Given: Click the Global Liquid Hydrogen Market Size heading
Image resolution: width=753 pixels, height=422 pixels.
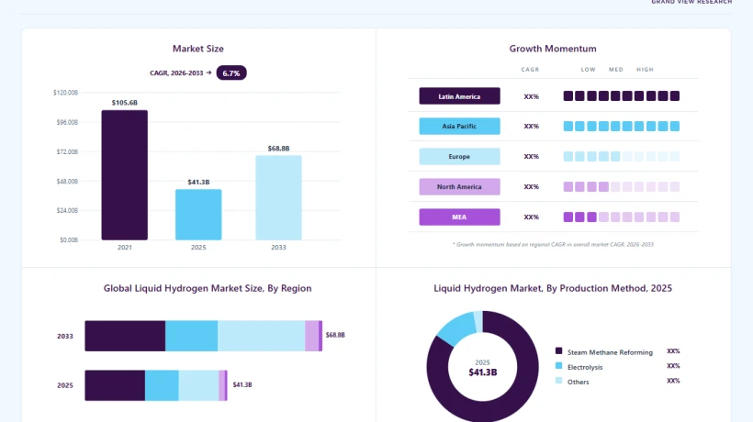Looking at the screenshot, I should pyautogui.click(x=208, y=288).
